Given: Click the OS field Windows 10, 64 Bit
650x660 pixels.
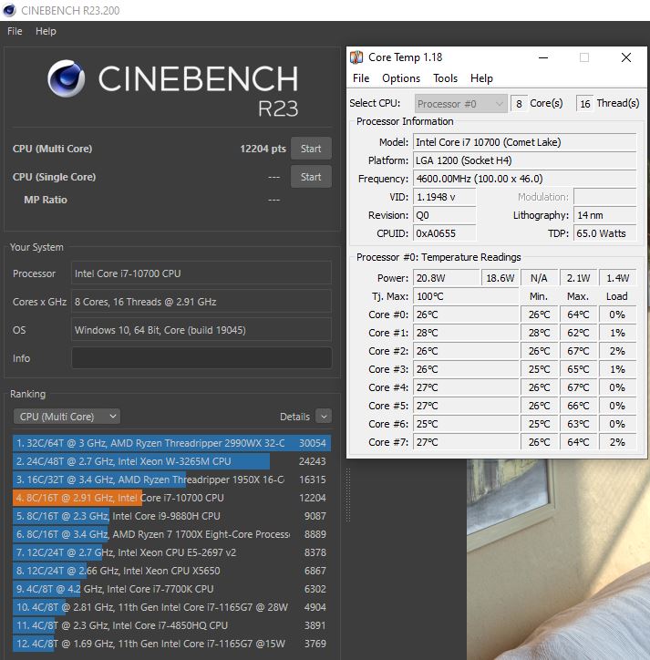Looking at the screenshot, I should [x=201, y=330].
